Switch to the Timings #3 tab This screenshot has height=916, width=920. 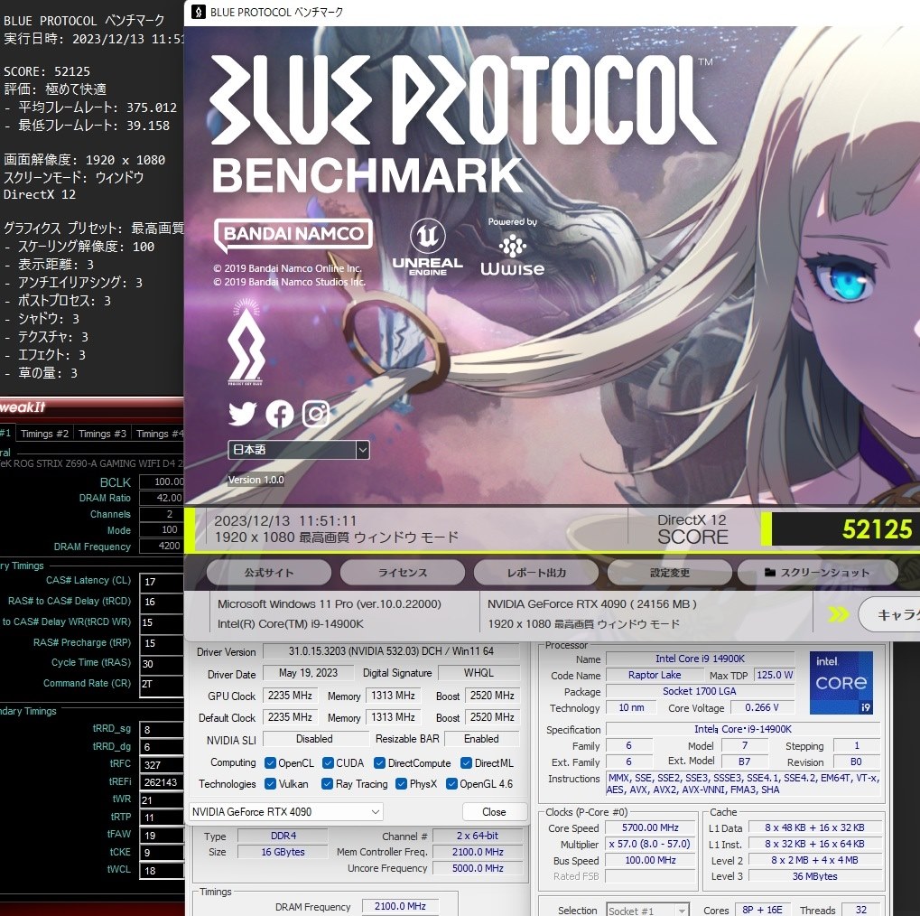(102, 434)
